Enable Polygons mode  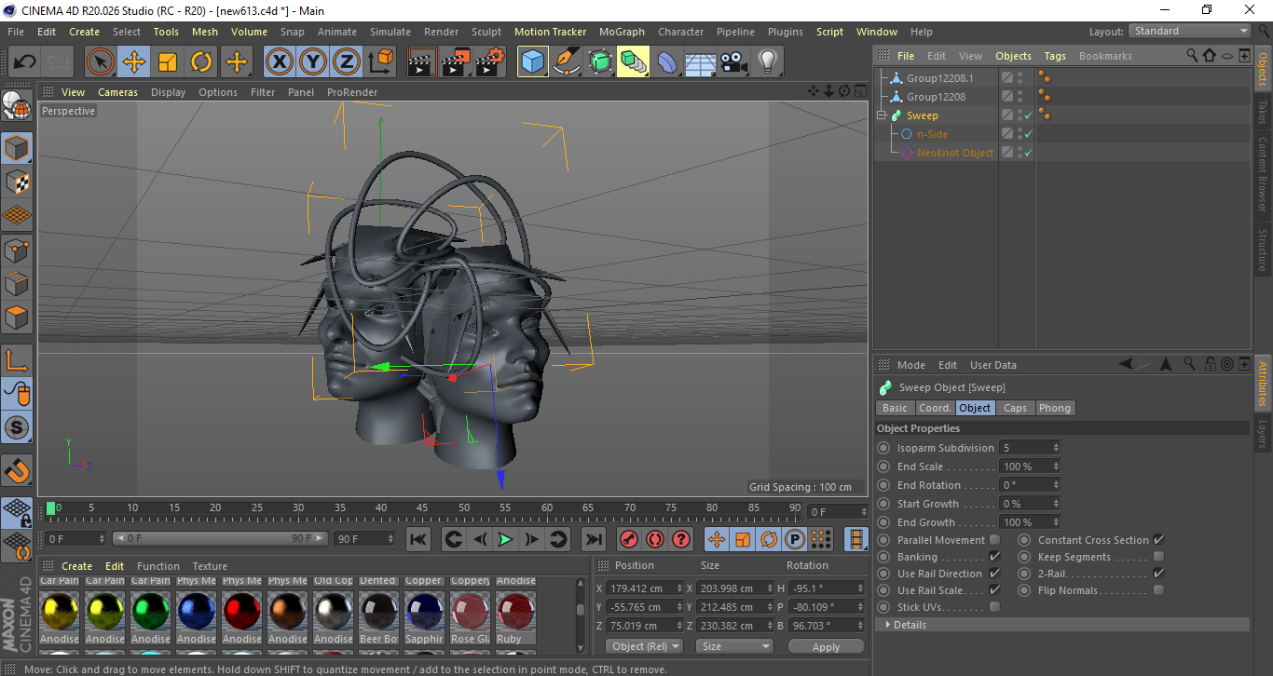point(17,318)
